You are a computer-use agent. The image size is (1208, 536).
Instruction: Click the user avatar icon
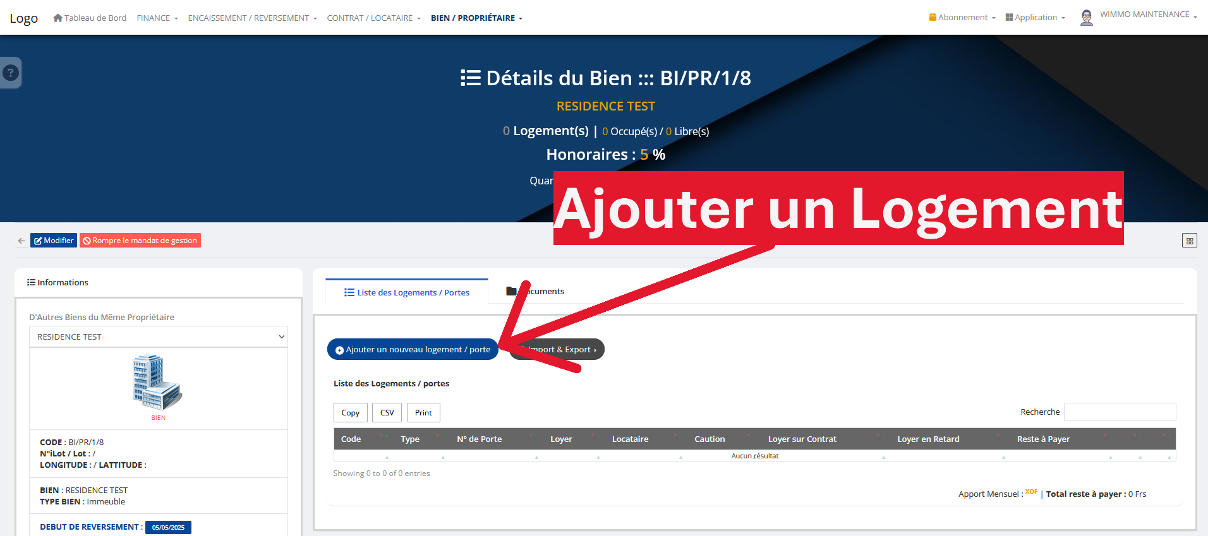click(1086, 18)
